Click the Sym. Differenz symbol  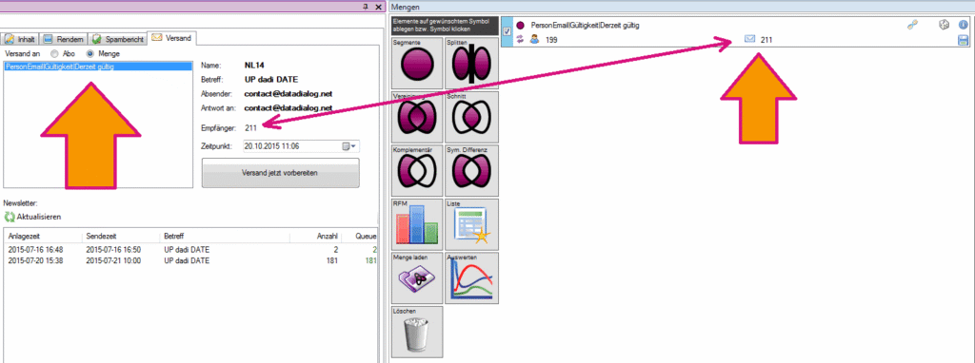click(471, 171)
